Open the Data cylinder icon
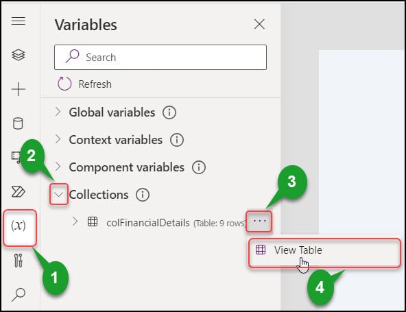This screenshot has height=312, width=406. click(18, 123)
